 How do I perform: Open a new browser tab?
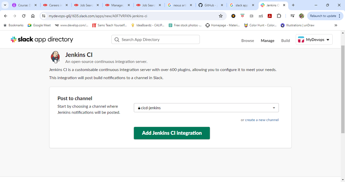coord(293,5)
